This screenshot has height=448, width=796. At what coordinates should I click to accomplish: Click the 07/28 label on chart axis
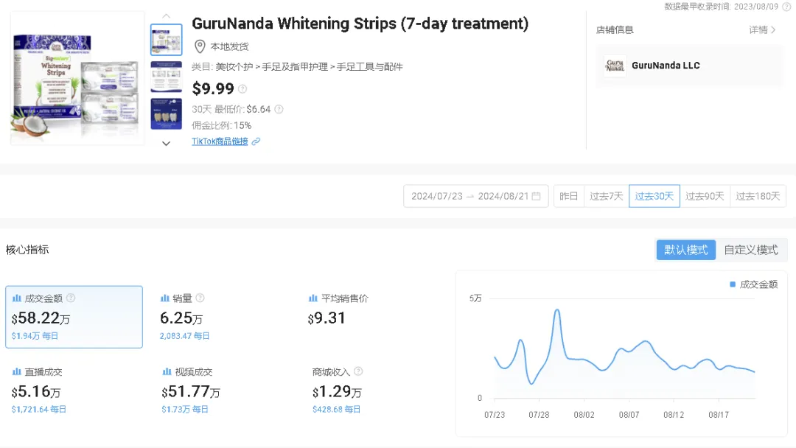pyautogui.click(x=539, y=415)
